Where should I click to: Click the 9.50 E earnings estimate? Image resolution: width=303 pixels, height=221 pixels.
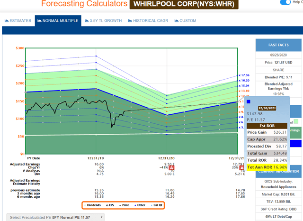(169, 164)
